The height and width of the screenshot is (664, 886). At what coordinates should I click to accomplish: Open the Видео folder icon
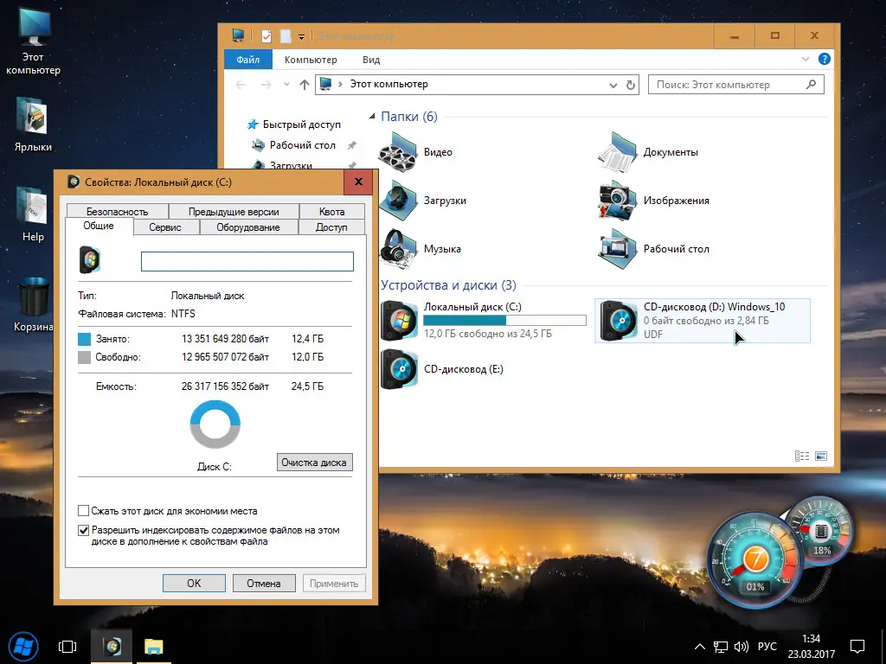[398, 152]
